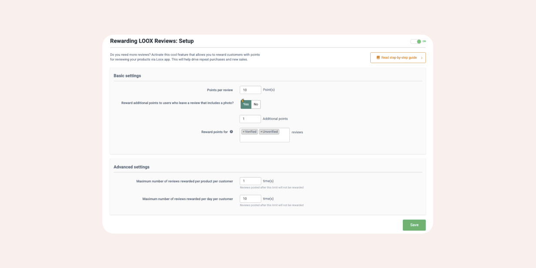Click the Basic settings section heading
This screenshot has height=268, width=536.
click(127, 76)
